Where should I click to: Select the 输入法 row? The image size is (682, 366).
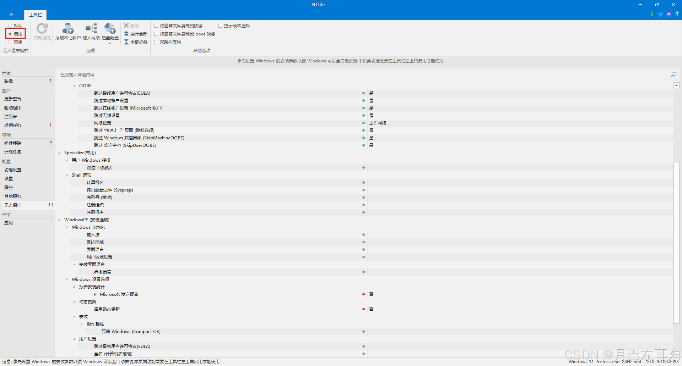pos(372,235)
